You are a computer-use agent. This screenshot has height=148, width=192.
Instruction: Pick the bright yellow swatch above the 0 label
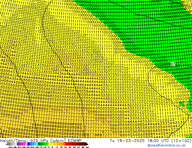click(x=49, y=144)
